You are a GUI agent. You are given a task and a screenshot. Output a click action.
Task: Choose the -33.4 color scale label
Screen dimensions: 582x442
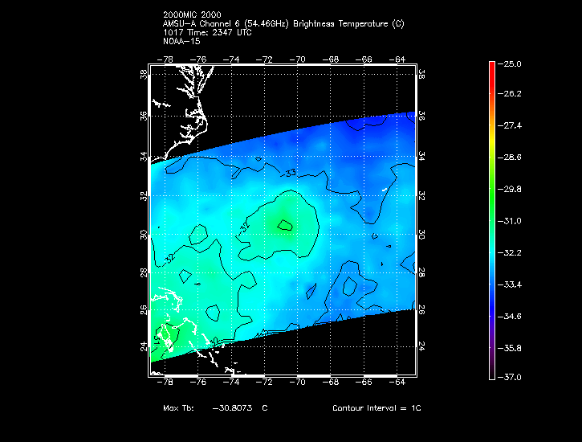[x=510, y=284]
